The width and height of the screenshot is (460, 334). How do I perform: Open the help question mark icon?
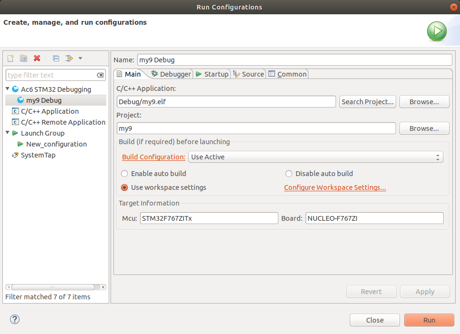pyautogui.click(x=14, y=319)
